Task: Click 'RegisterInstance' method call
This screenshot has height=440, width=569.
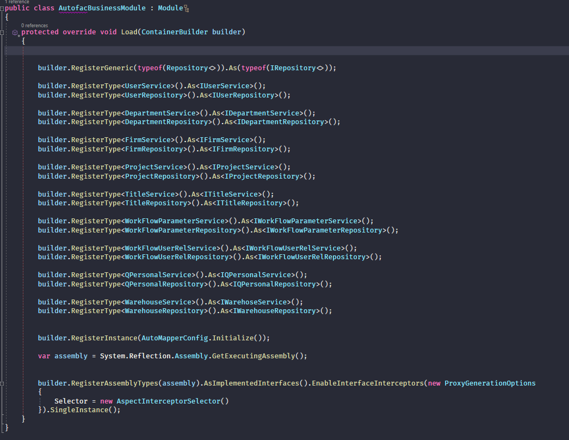Action: pyautogui.click(x=104, y=338)
